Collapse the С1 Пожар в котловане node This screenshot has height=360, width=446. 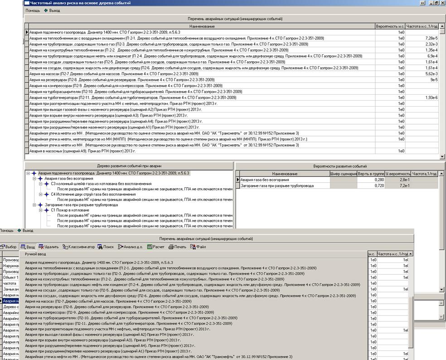40,210
